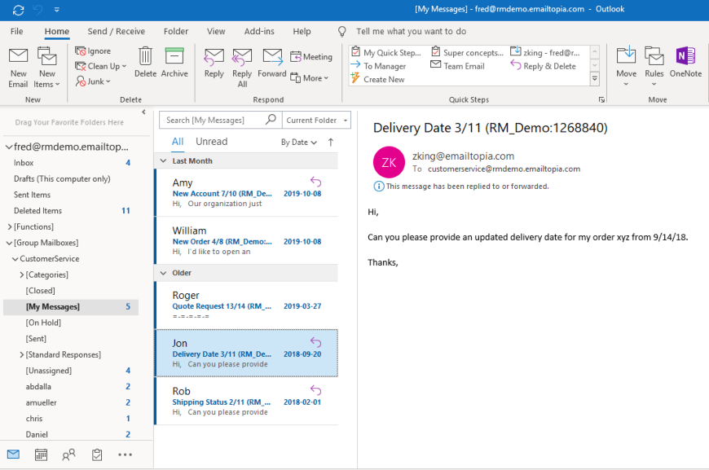Open the People view icon
Image resolution: width=709 pixels, height=470 pixels.
(x=68, y=455)
